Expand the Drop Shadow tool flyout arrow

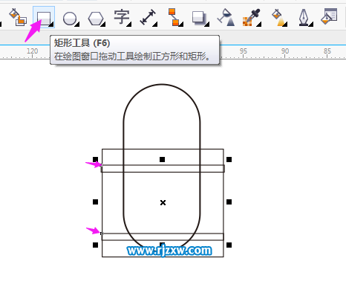tap(207, 25)
